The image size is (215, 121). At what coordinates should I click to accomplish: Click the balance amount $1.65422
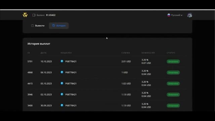tap(51, 15)
